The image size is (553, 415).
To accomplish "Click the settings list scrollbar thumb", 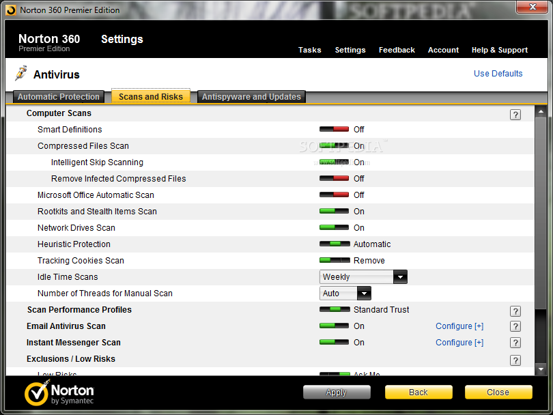I will (x=541, y=214).
